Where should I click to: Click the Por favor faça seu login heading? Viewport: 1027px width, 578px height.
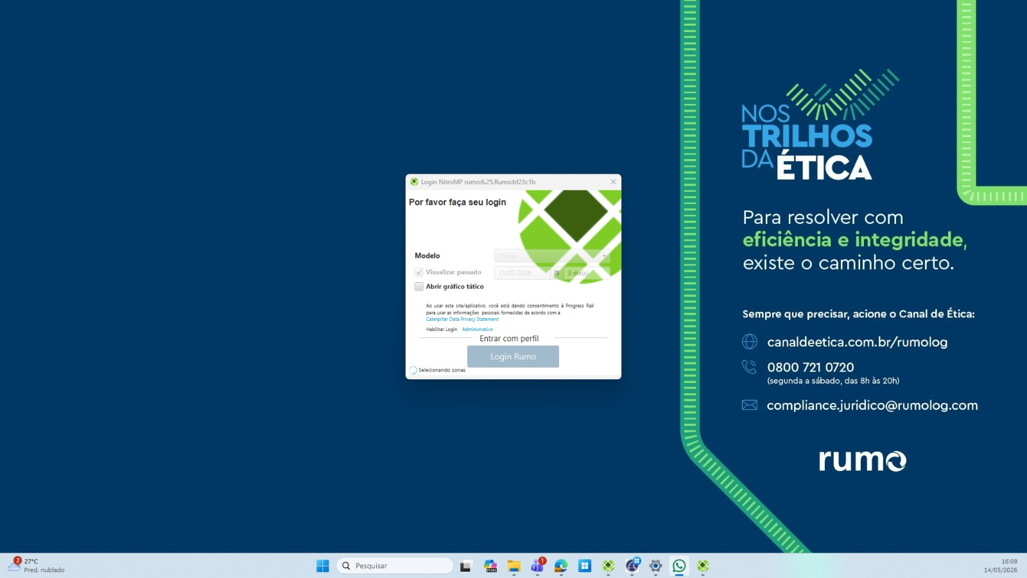pos(458,202)
